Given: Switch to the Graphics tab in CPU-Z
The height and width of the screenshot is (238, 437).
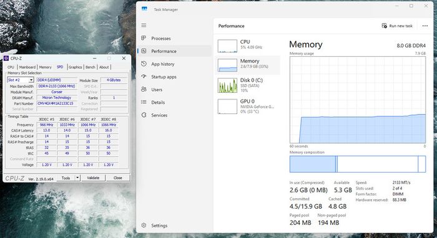Looking at the screenshot, I should (76, 67).
